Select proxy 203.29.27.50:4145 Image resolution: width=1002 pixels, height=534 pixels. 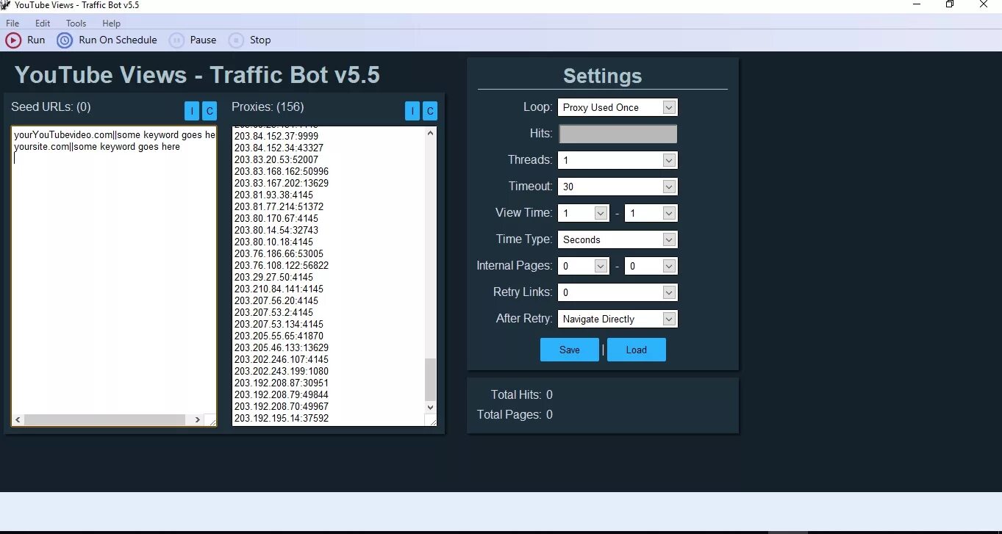pyautogui.click(x=273, y=277)
